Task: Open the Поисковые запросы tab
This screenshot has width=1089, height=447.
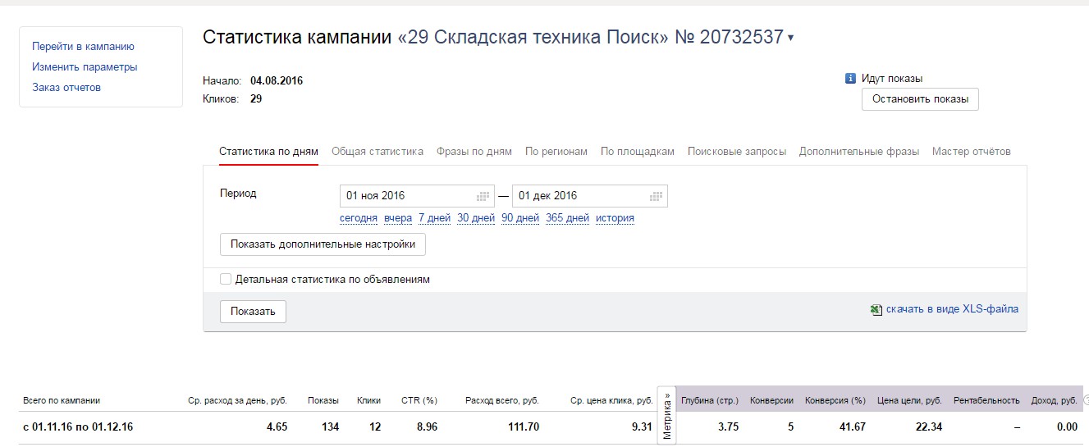Action: 737,152
